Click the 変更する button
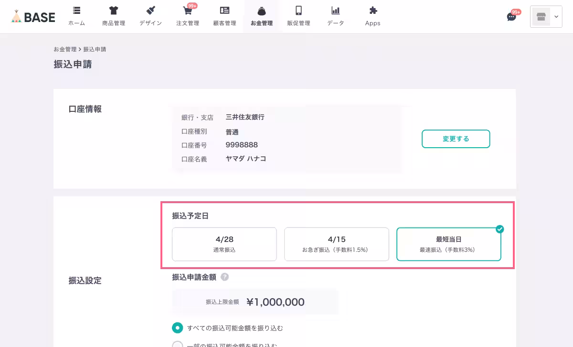The height and width of the screenshot is (347, 573). [x=456, y=139]
